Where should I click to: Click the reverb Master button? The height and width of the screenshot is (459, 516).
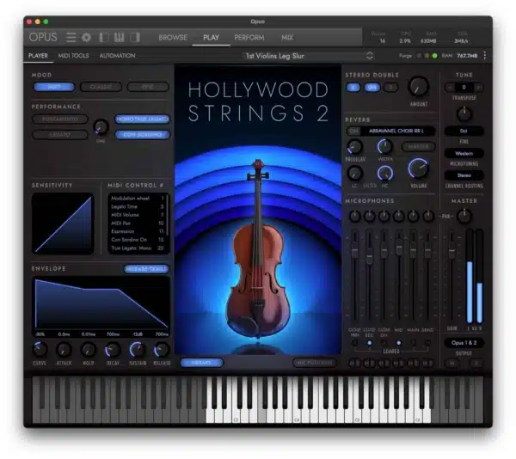(x=418, y=147)
